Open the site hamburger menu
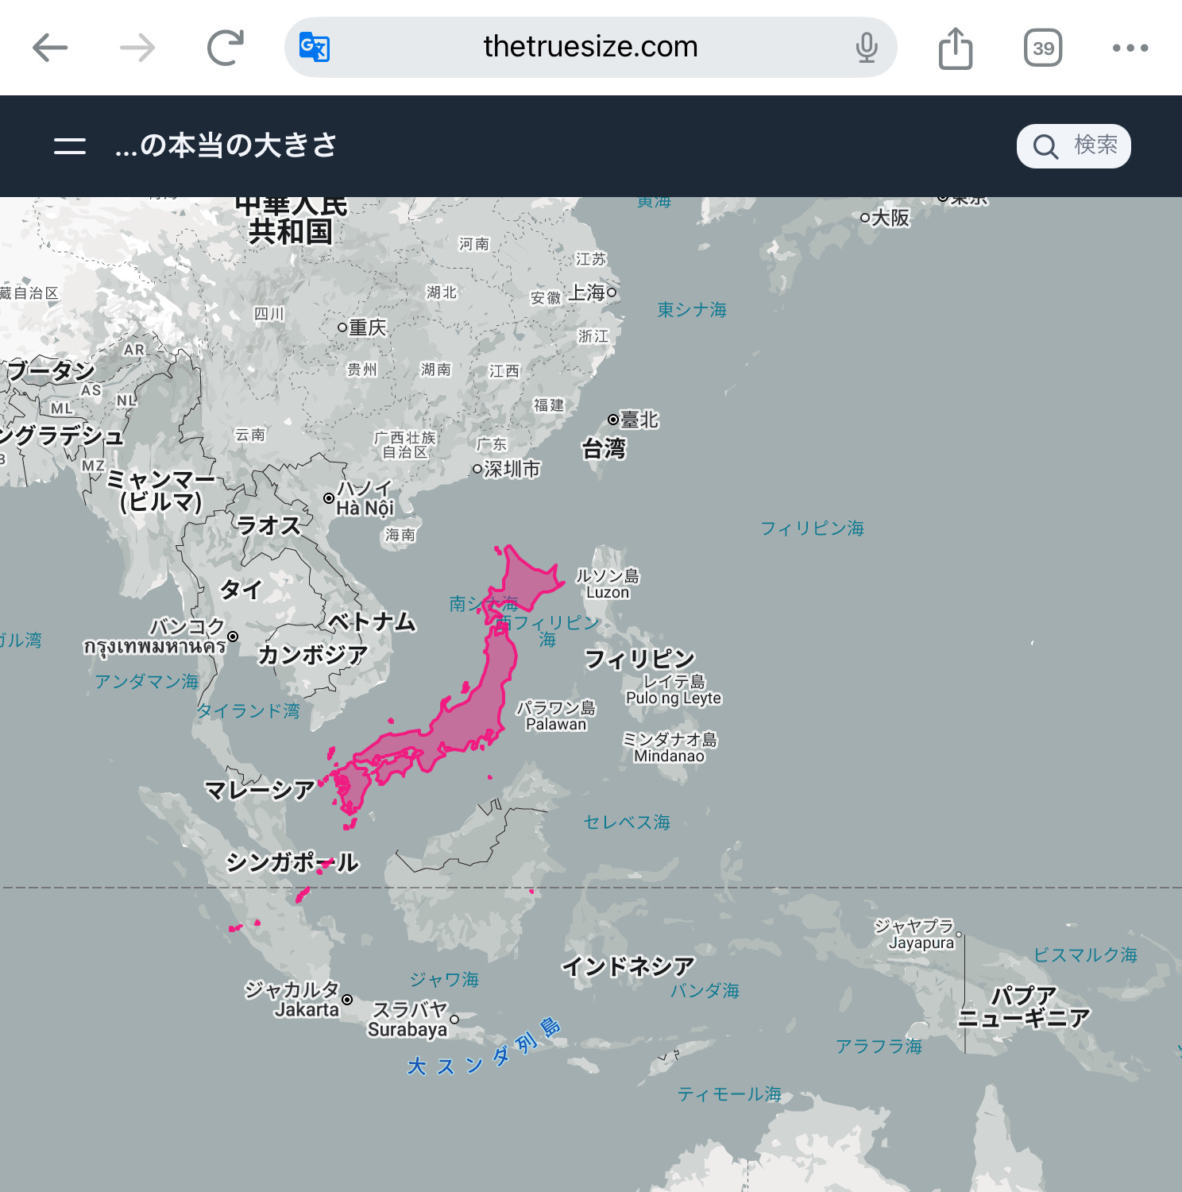The height and width of the screenshot is (1192, 1182). tap(70, 146)
